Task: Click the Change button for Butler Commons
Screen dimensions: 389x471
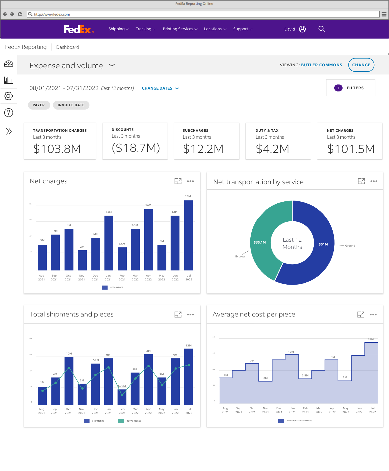Action: coord(361,65)
